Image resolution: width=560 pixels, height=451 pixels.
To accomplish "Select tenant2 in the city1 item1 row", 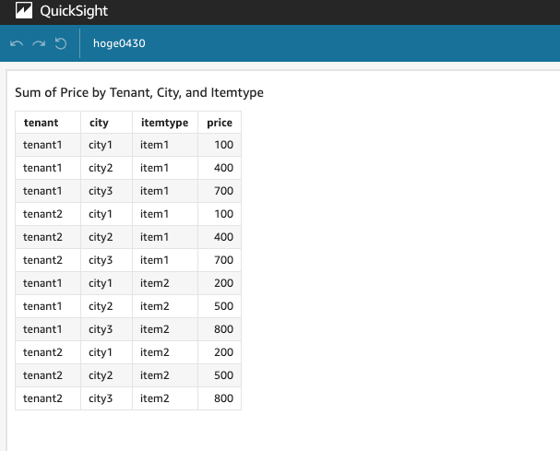I will coord(42,214).
